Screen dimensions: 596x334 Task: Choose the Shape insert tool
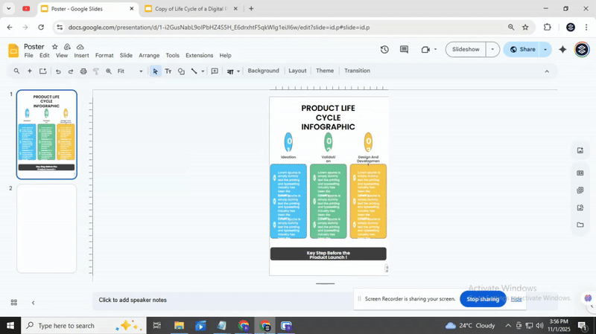click(181, 71)
